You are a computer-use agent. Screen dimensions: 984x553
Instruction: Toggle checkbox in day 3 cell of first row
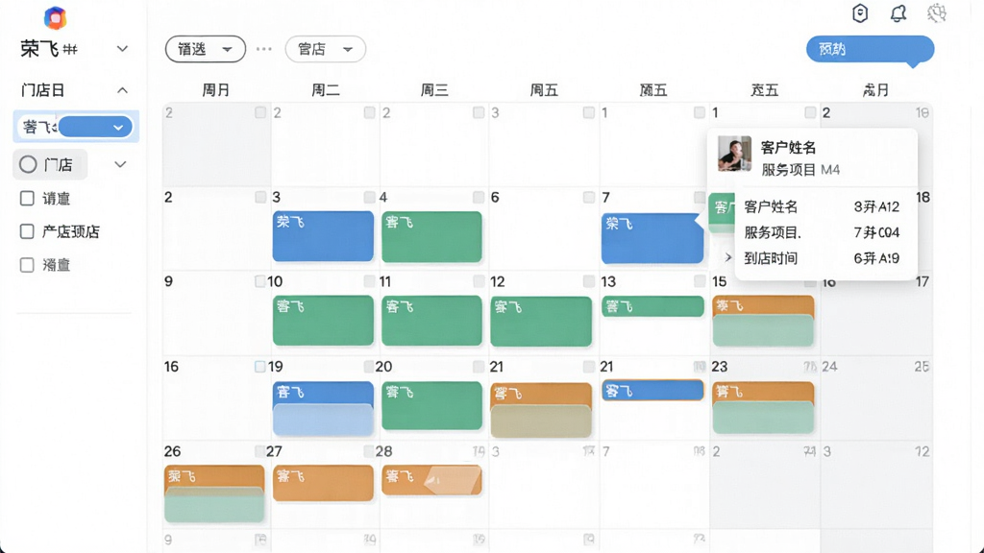click(x=589, y=112)
